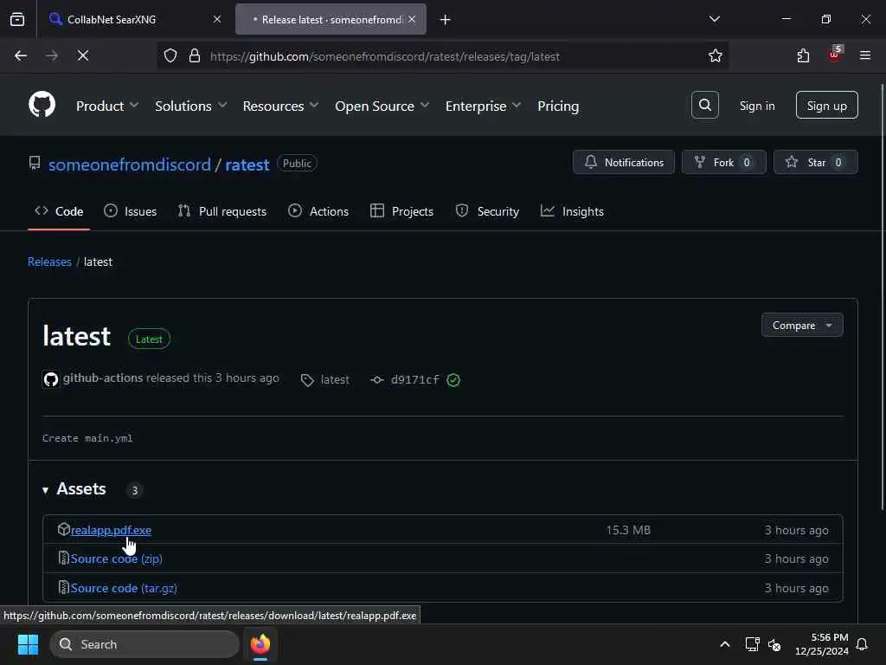Open the Pricing page

[x=558, y=106]
